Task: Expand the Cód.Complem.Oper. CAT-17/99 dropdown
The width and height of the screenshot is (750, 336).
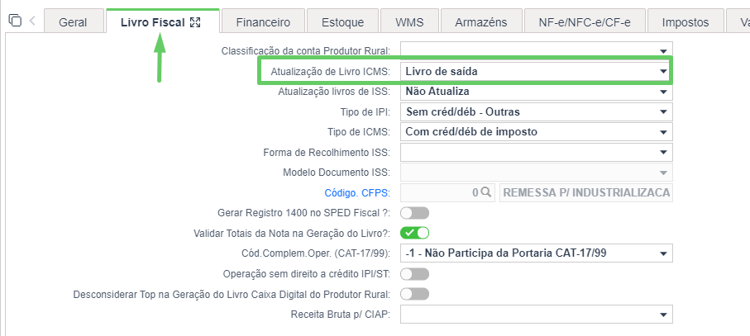Action: tap(536, 253)
